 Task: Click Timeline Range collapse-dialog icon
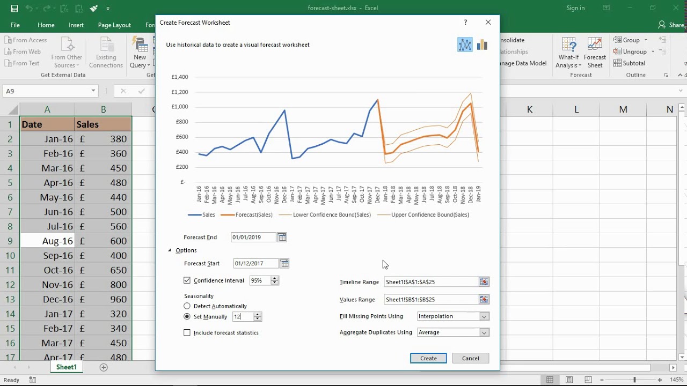pos(484,282)
